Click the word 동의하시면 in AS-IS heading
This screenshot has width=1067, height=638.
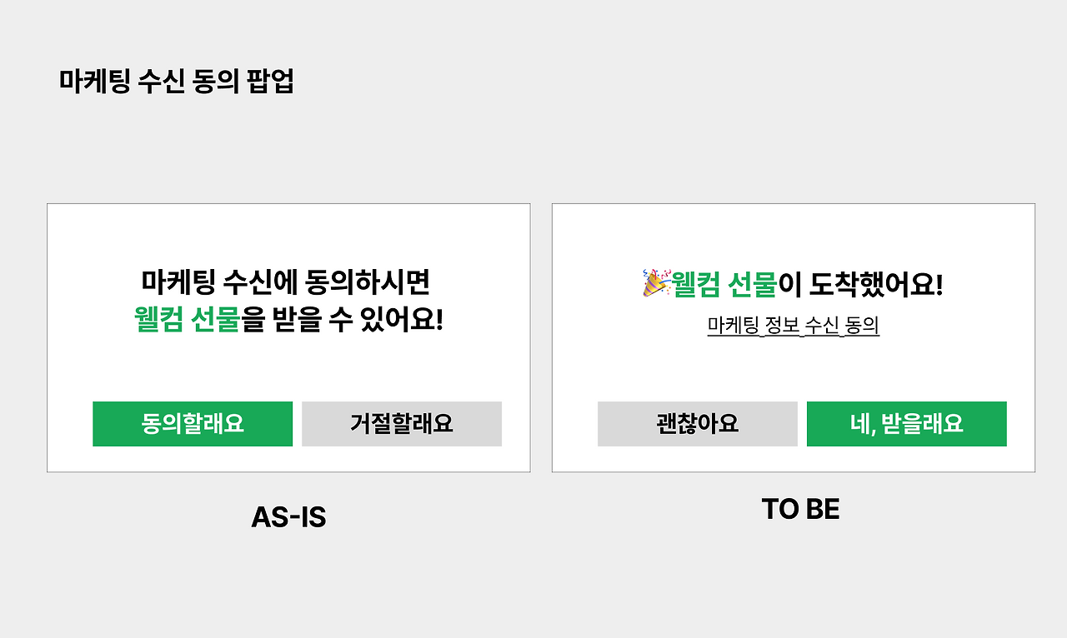tap(368, 282)
